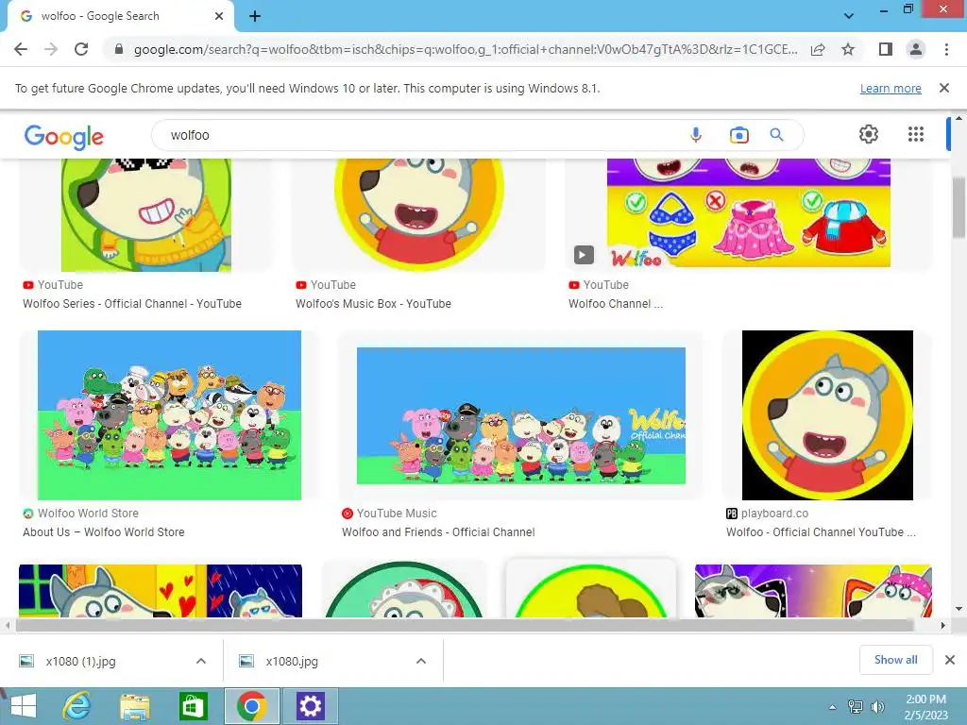
Task: View site information lock icon
Action: 119,49
